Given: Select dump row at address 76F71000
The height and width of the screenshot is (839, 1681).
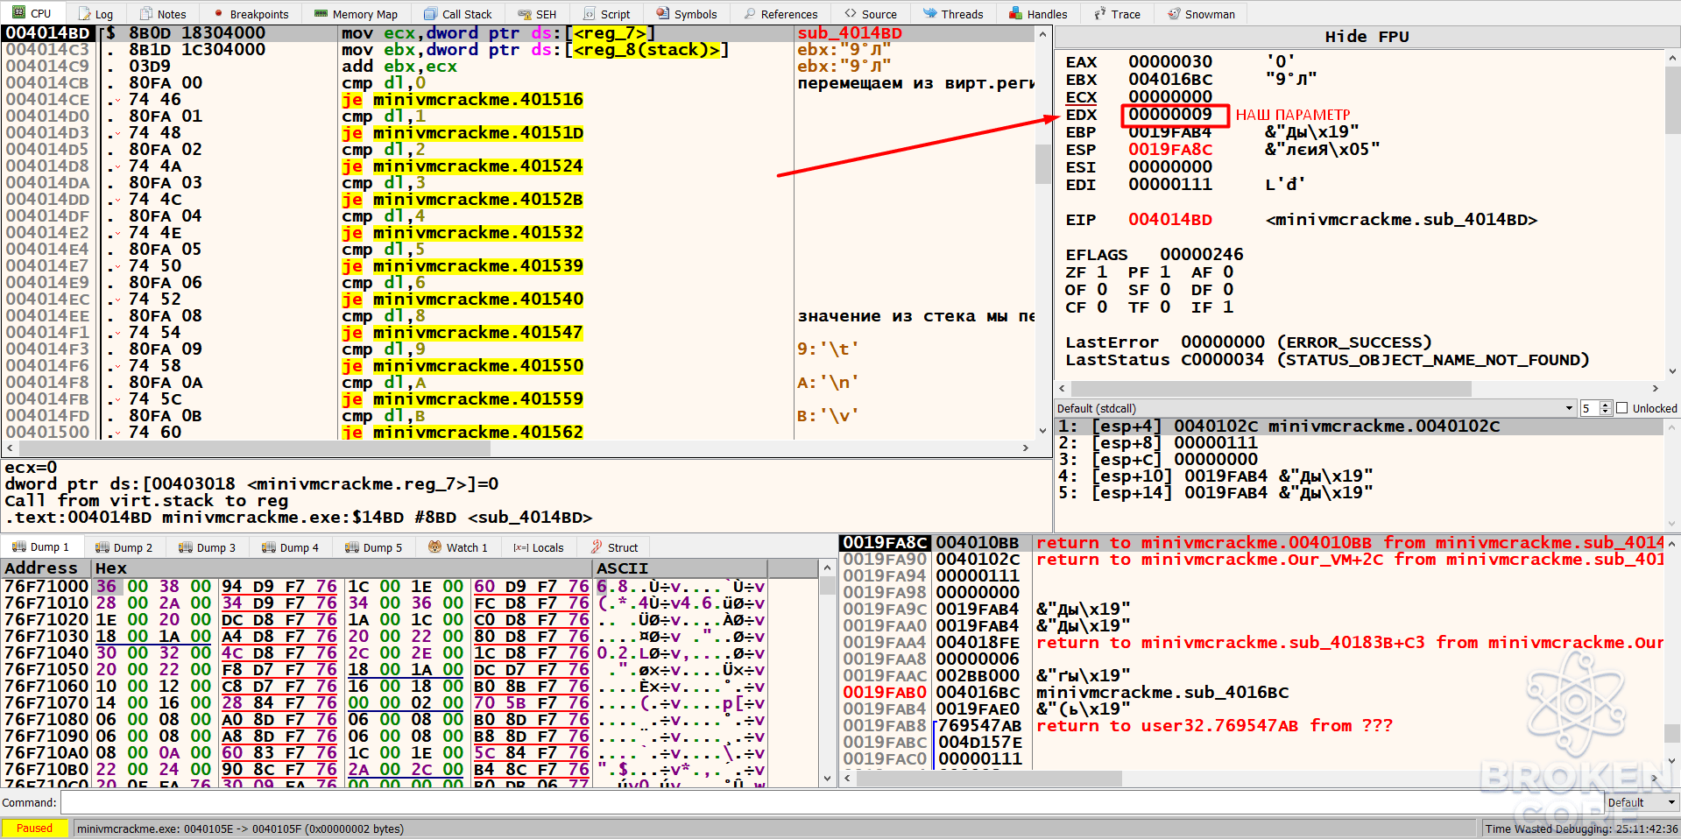Looking at the screenshot, I should pyautogui.click(x=410, y=586).
